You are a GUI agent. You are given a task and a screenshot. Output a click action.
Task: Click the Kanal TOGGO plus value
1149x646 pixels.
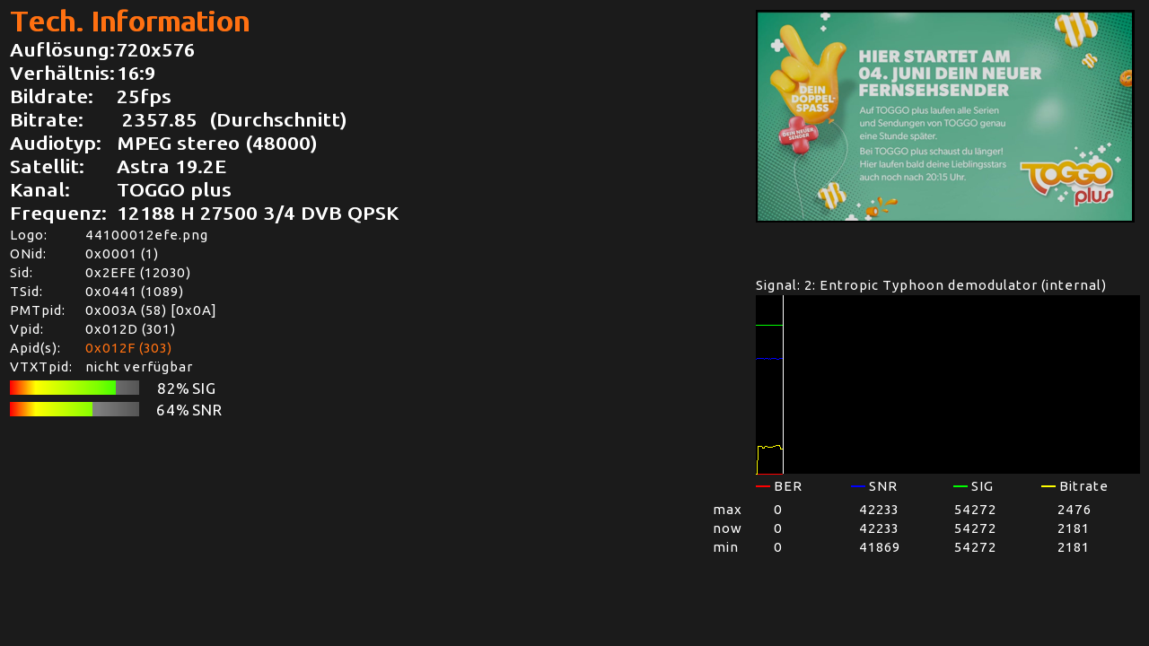pyautogui.click(x=174, y=190)
